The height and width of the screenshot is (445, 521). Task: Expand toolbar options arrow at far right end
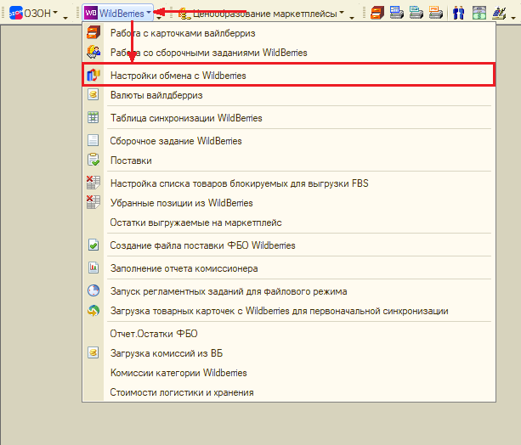(x=513, y=17)
